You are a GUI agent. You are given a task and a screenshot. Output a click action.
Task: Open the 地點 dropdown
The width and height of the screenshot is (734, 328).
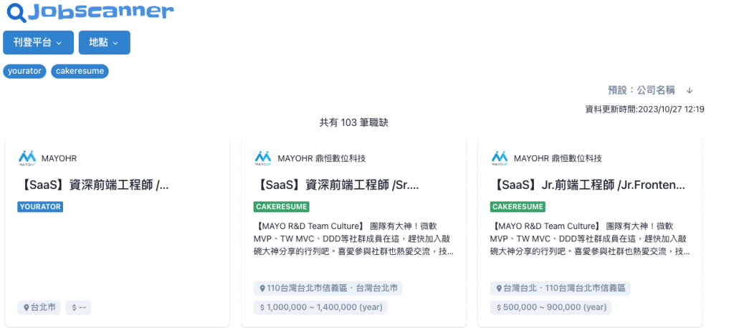(x=105, y=42)
